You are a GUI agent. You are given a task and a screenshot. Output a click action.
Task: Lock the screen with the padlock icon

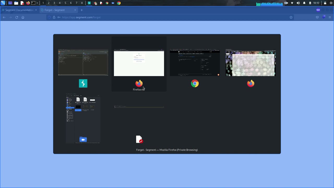pyautogui.click(x=325, y=3)
